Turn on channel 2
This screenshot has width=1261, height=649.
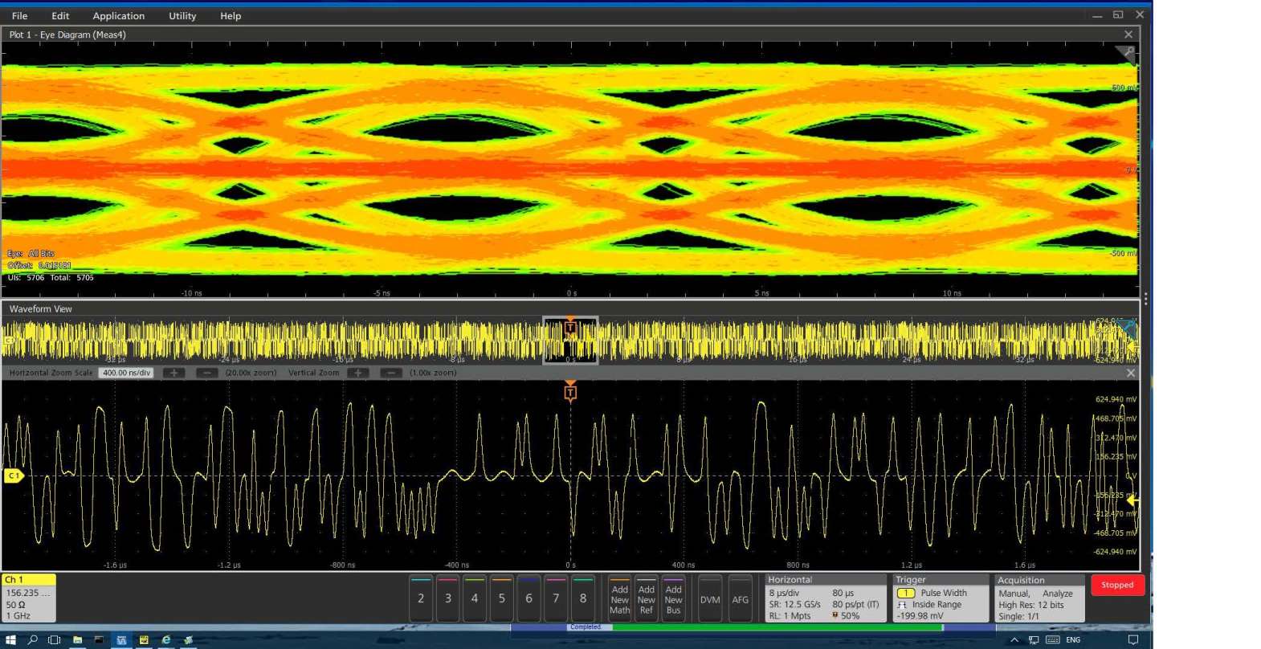click(421, 598)
